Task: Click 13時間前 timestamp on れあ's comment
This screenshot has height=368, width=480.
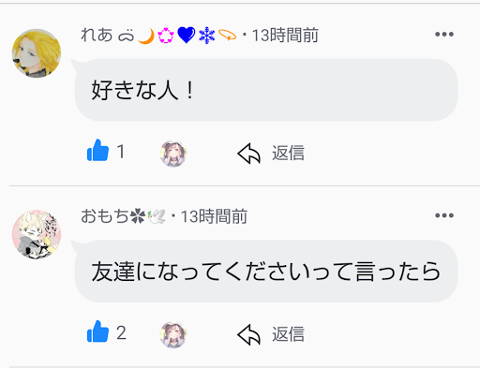Action: [x=285, y=35]
